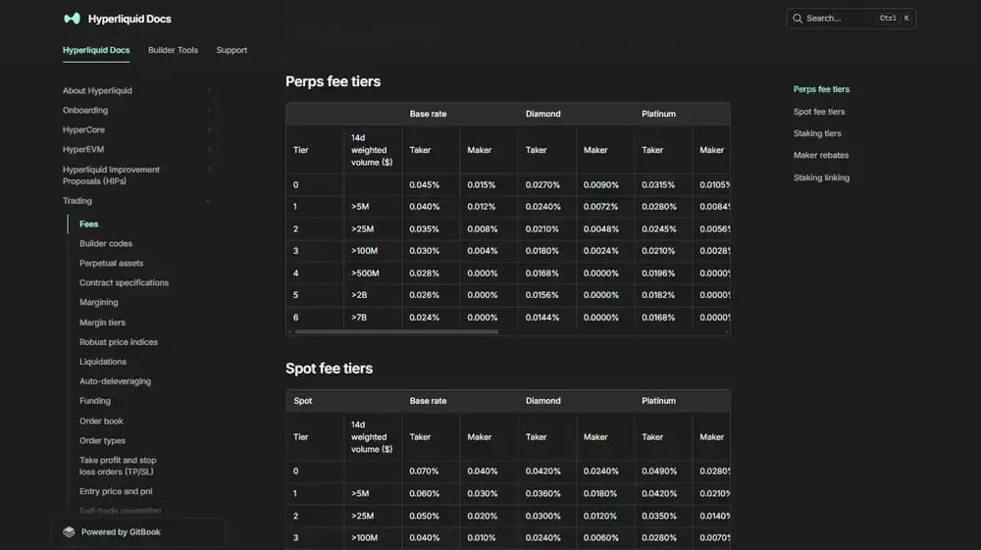Image resolution: width=981 pixels, height=550 pixels.
Task: Click Perps tier 6 volume >7B cell
Action: [359, 318]
